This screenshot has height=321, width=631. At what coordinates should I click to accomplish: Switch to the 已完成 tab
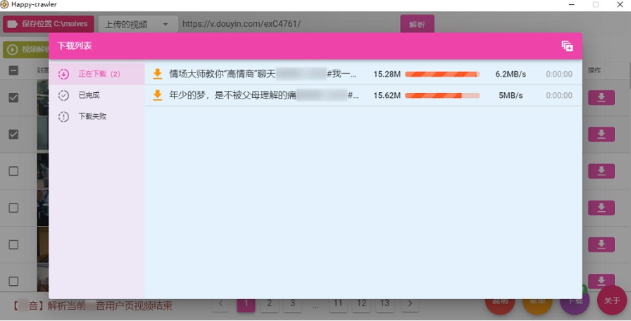pyautogui.click(x=96, y=95)
